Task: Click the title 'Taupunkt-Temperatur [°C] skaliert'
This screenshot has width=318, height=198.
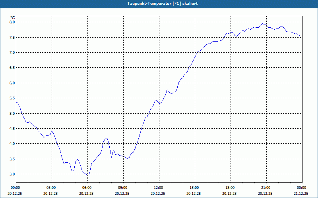Action: (163, 4)
